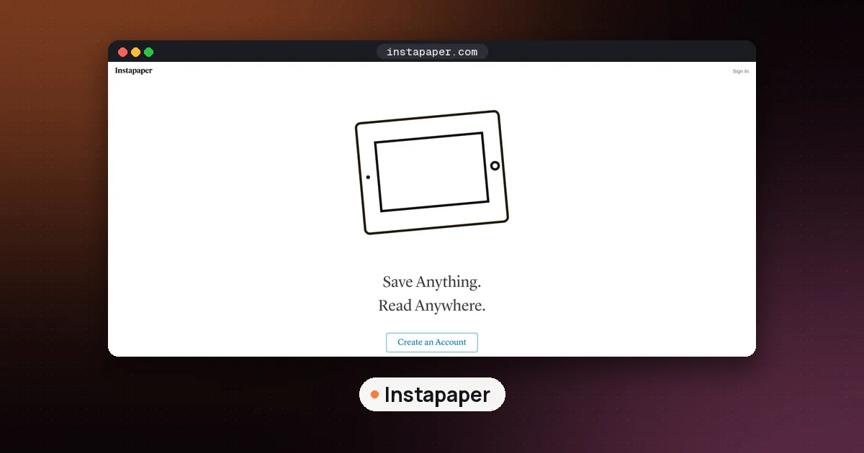Click the "Save Anything." headline text
Screen dimensions: 864x453
[x=432, y=282]
